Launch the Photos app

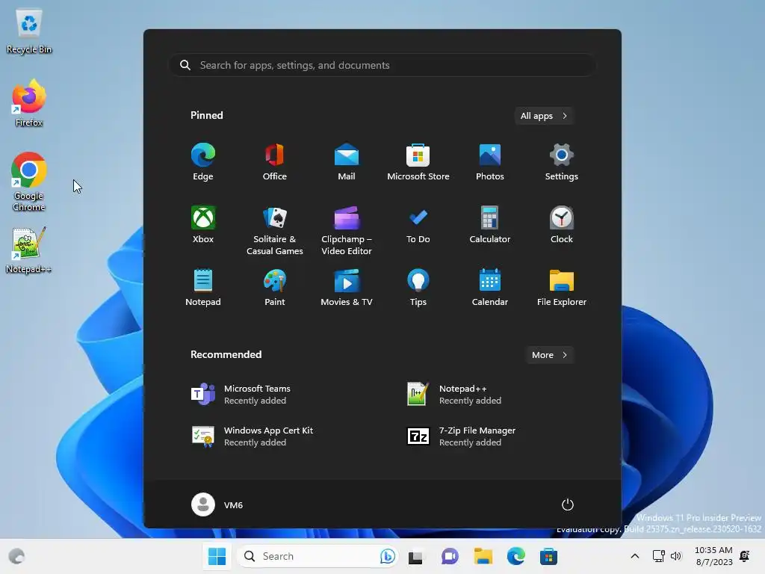pos(490,162)
